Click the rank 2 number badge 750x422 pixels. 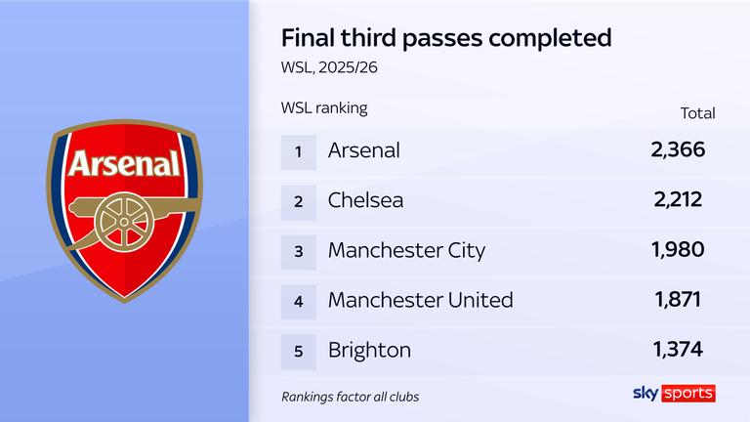point(300,200)
